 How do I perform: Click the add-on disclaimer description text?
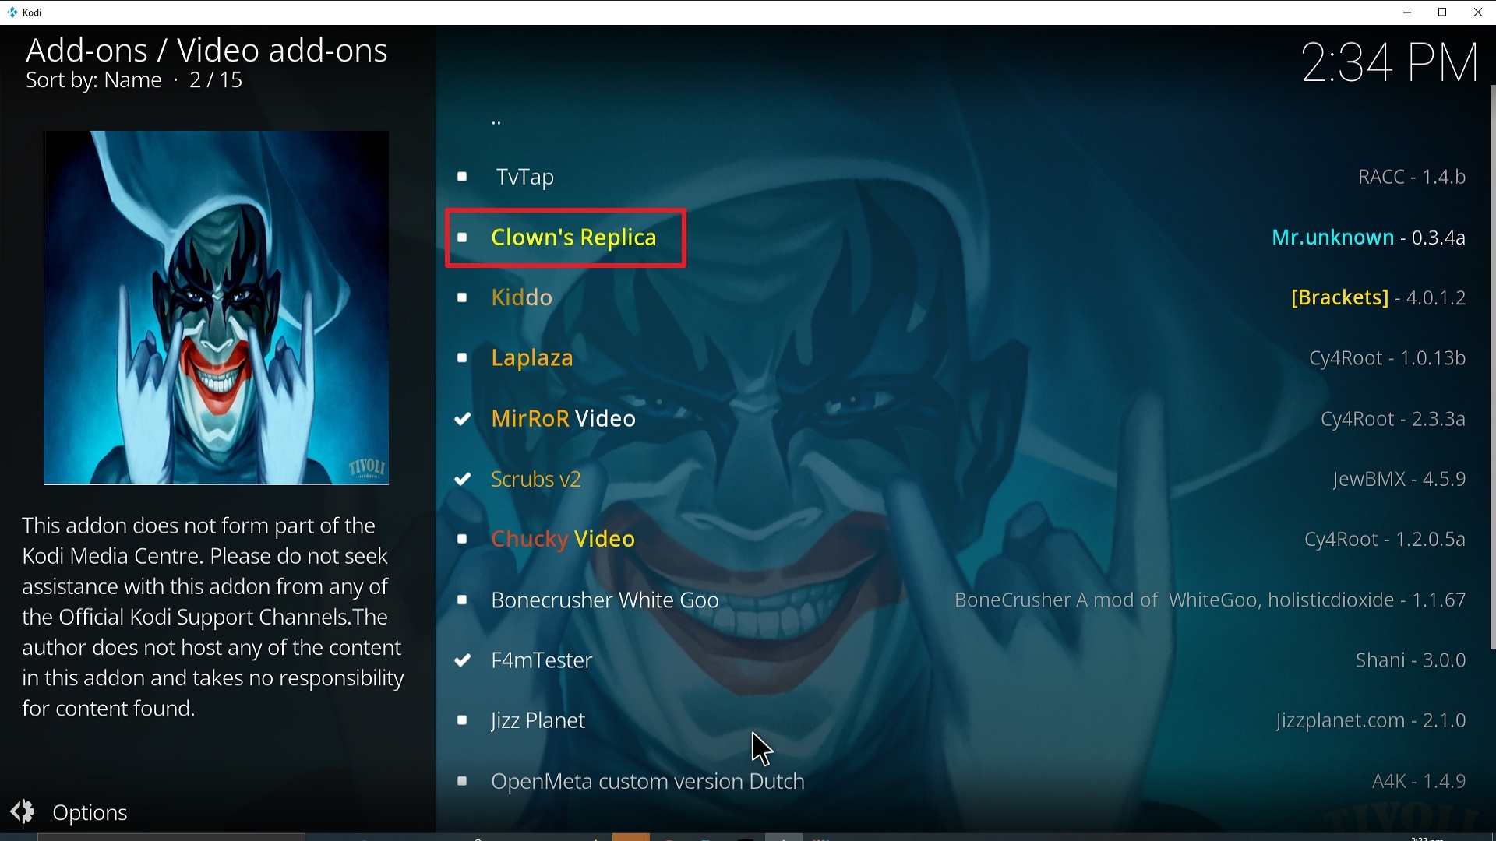[x=213, y=617]
